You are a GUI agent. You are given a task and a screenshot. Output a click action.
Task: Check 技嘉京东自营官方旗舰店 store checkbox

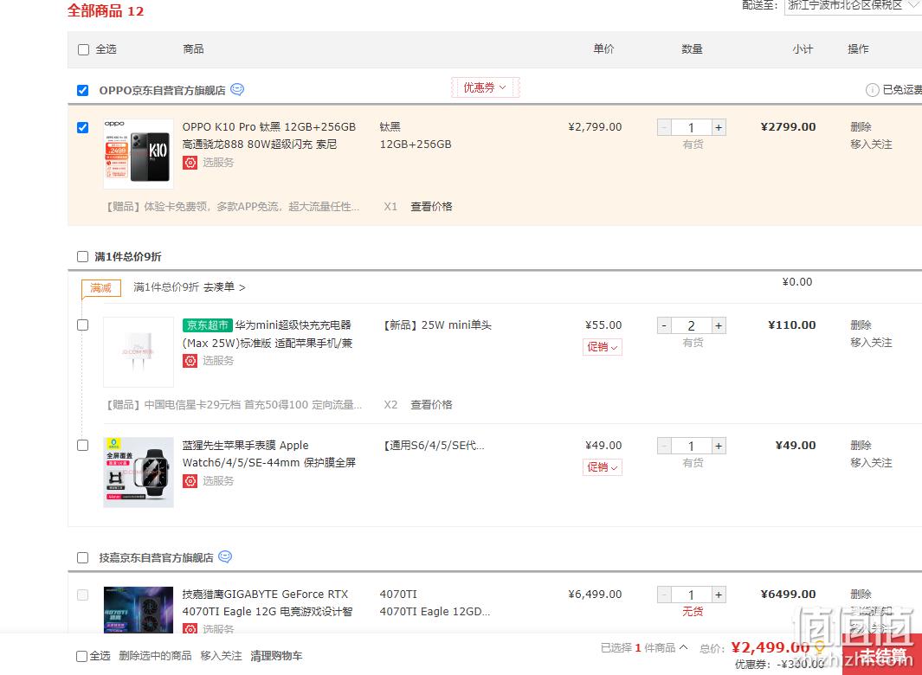83,557
